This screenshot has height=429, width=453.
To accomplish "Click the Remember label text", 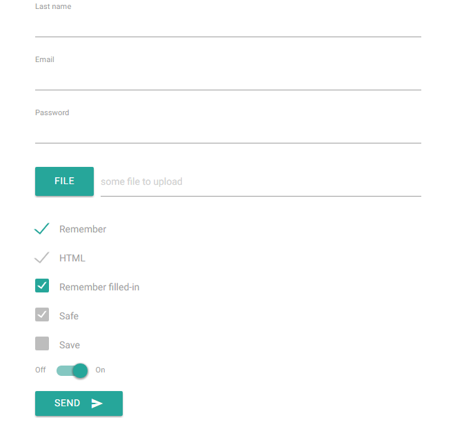I will coord(83,229).
